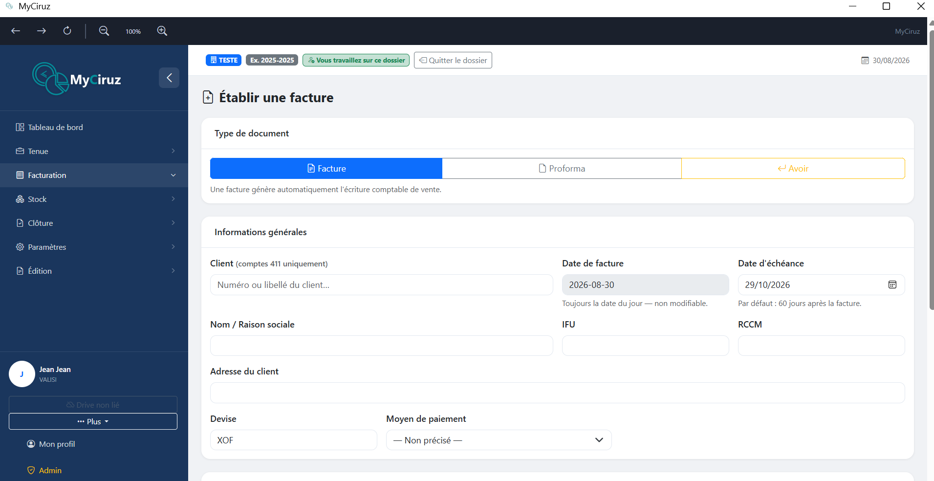This screenshot has height=481, width=934.
Task: Reload the page with refresh icon
Action: point(67,31)
